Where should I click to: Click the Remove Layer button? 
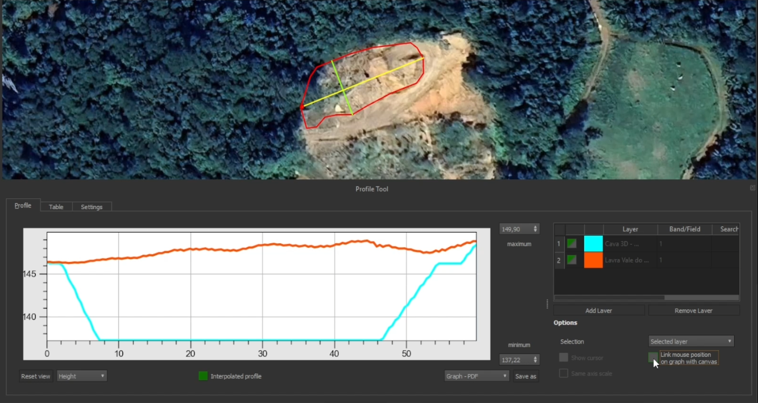(x=694, y=310)
